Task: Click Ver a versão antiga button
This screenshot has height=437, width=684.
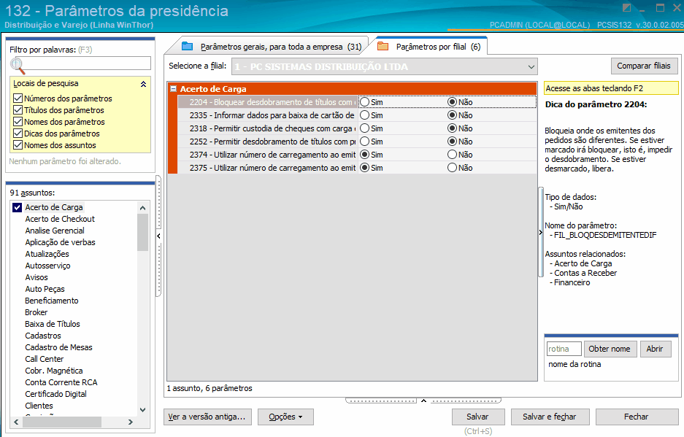Action: point(207,417)
